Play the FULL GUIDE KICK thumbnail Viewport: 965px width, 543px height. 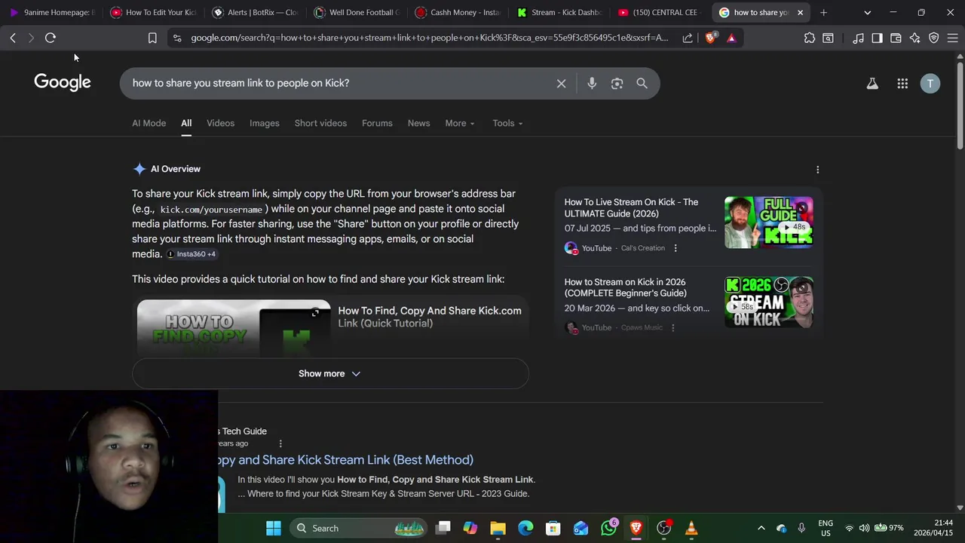click(769, 222)
